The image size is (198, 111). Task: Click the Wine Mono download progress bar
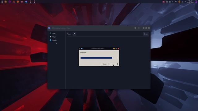(x=99, y=58)
